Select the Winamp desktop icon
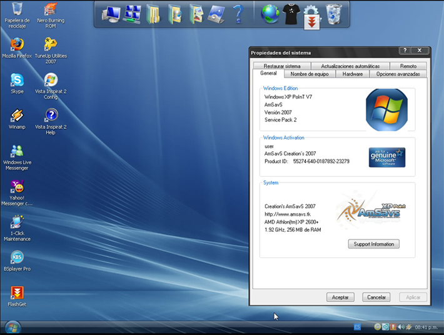Viewport: 444px width, 335px height. pos(17,119)
